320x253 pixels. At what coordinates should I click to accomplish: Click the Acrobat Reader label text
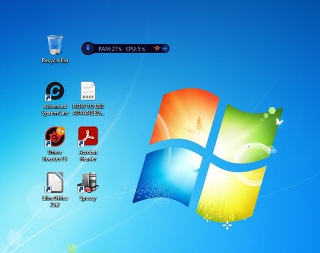[88, 156]
